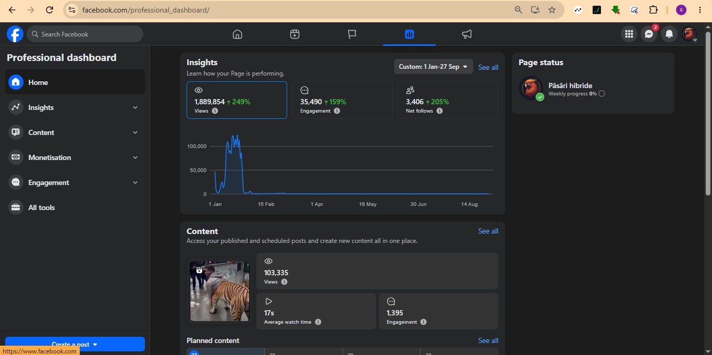This screenshot has width=712, height=355.
Task: Open the Păsări hibride page avatar
Action: click(531, 88)
